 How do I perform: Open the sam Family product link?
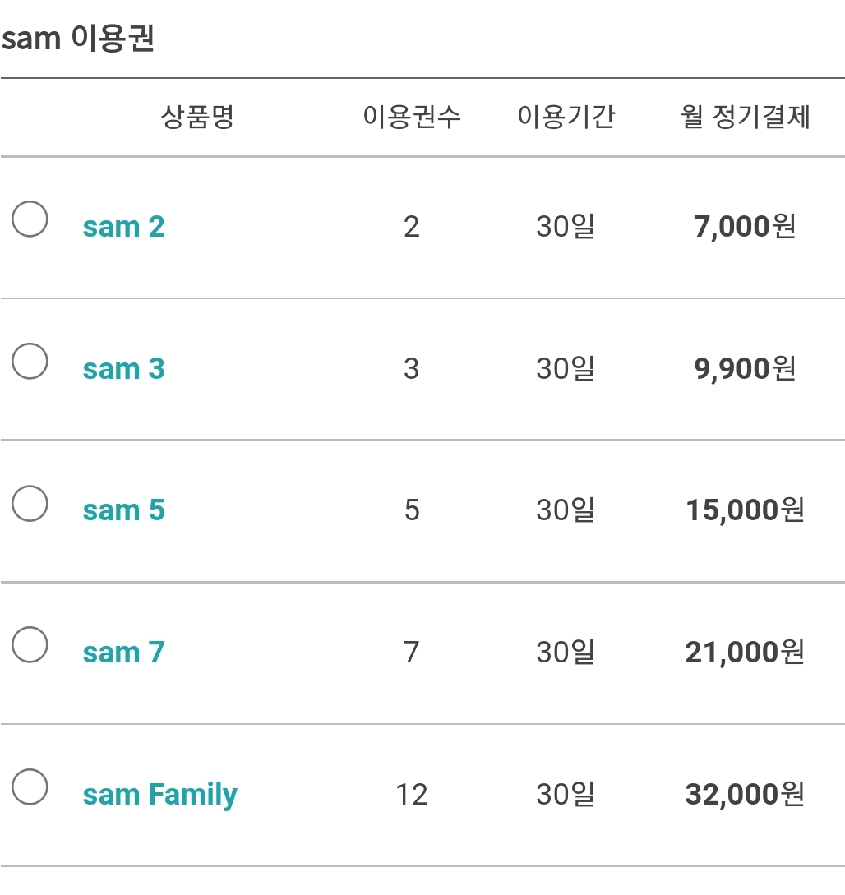(x=159, y=795)
